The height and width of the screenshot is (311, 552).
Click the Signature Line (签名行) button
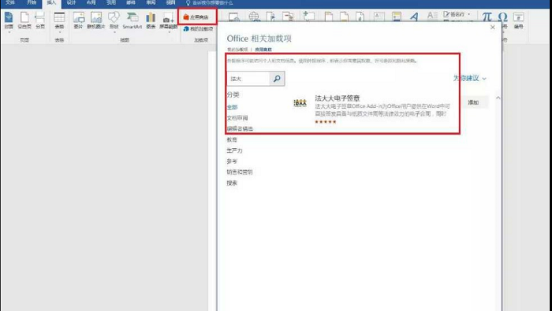coord(454,14)
